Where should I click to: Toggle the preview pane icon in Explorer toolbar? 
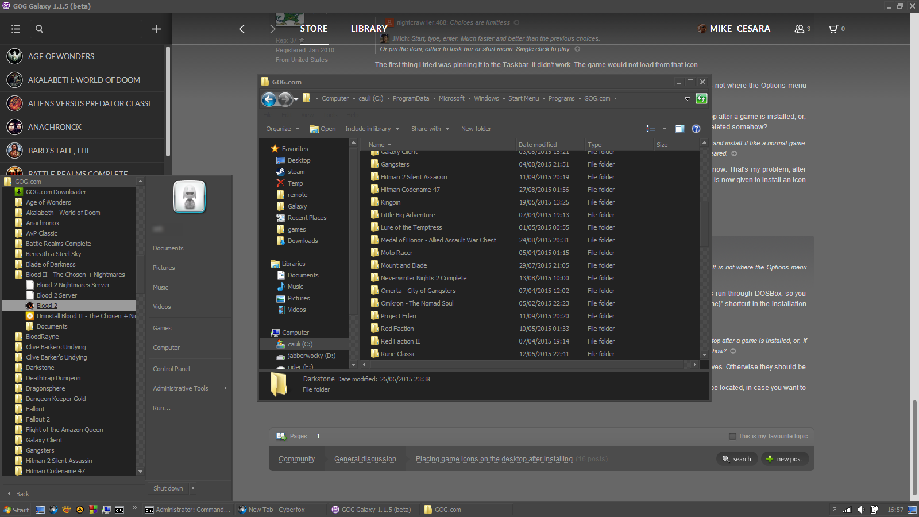click(x=679, y=129)
